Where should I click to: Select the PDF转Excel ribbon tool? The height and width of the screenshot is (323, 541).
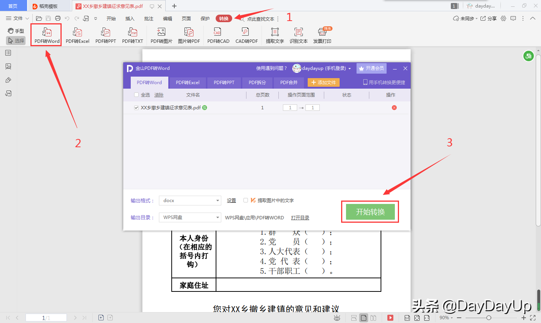[77, 35]
